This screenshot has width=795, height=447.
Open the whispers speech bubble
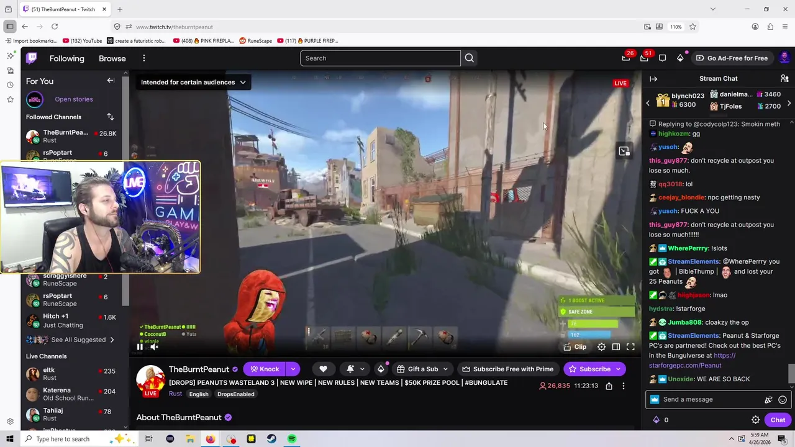click(x=663, y=58)
